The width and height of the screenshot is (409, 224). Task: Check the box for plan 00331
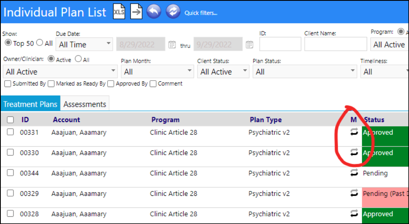[10, 132]
